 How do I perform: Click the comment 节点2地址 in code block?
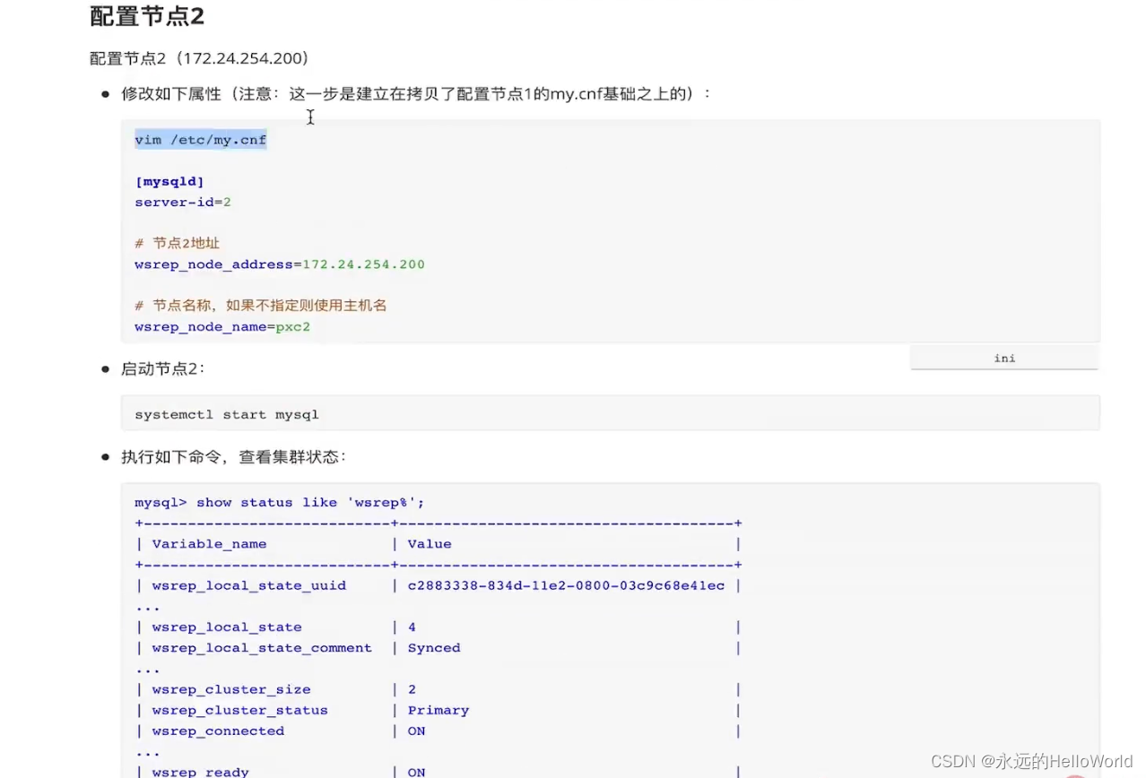(177, 243)
